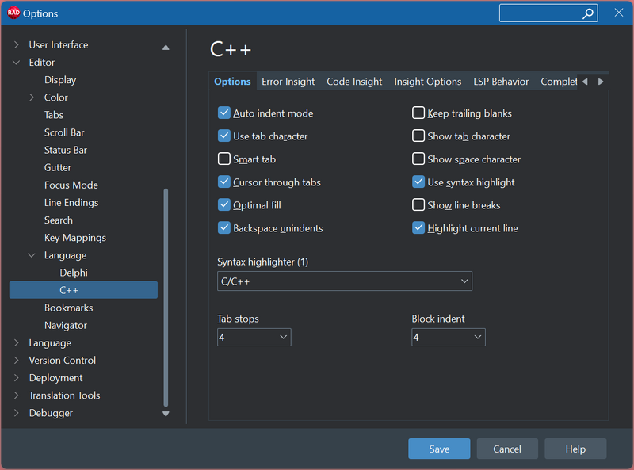Select Line Endings in the tree
The image size is (634, 470).
click(71, 203)
